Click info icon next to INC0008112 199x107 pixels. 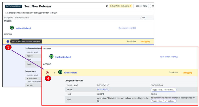[108, 90]
